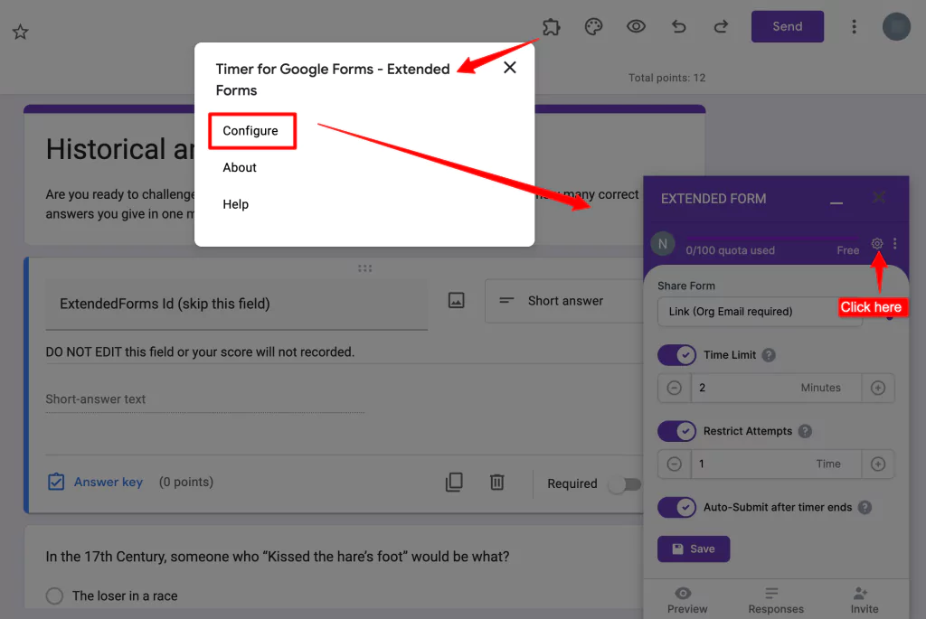
Task: Enable the Time Limit toggle
Action: pyautogui.click(x=676, y=354)
